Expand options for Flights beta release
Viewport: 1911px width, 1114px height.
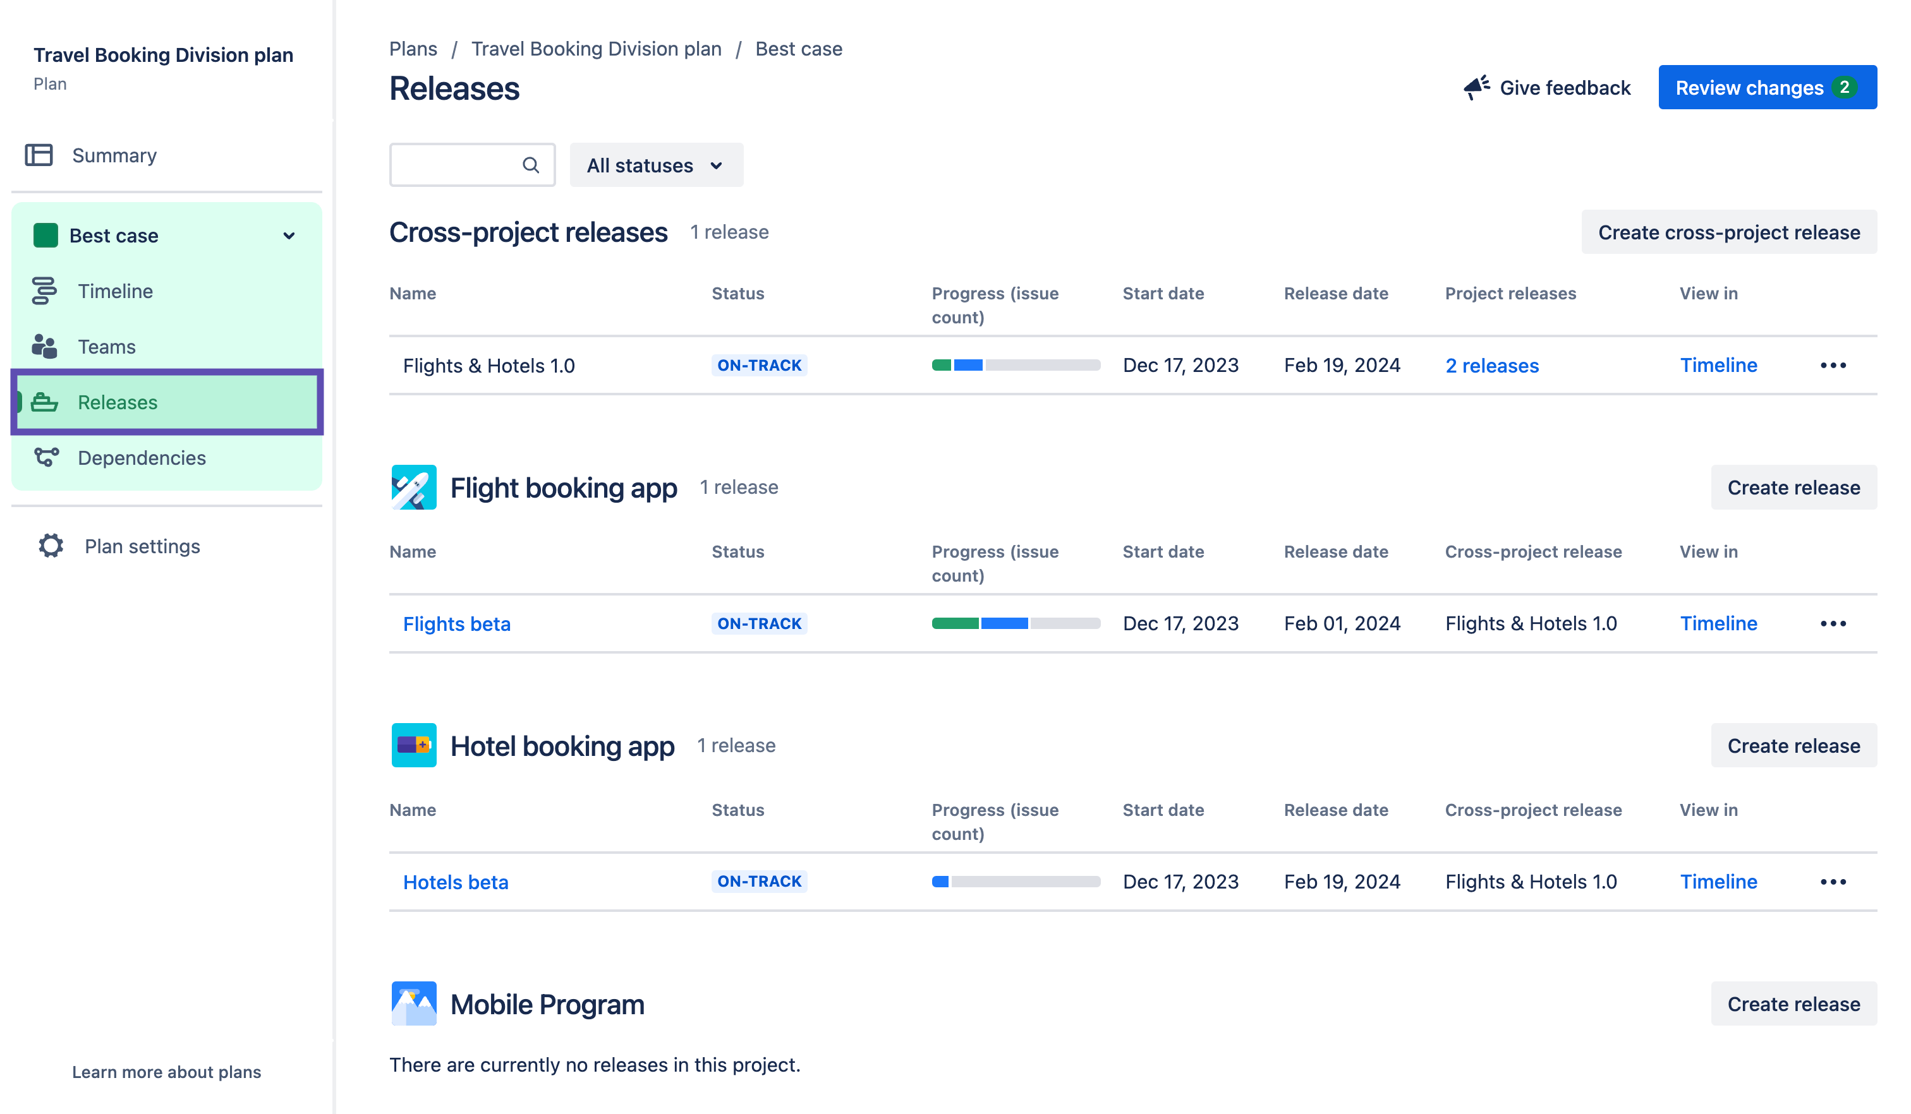pos(1833,623)
